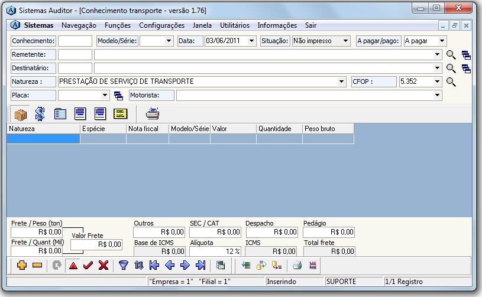Click the yellow database with red arrow icon
482x297 pixels.
[x=277, y=265]
